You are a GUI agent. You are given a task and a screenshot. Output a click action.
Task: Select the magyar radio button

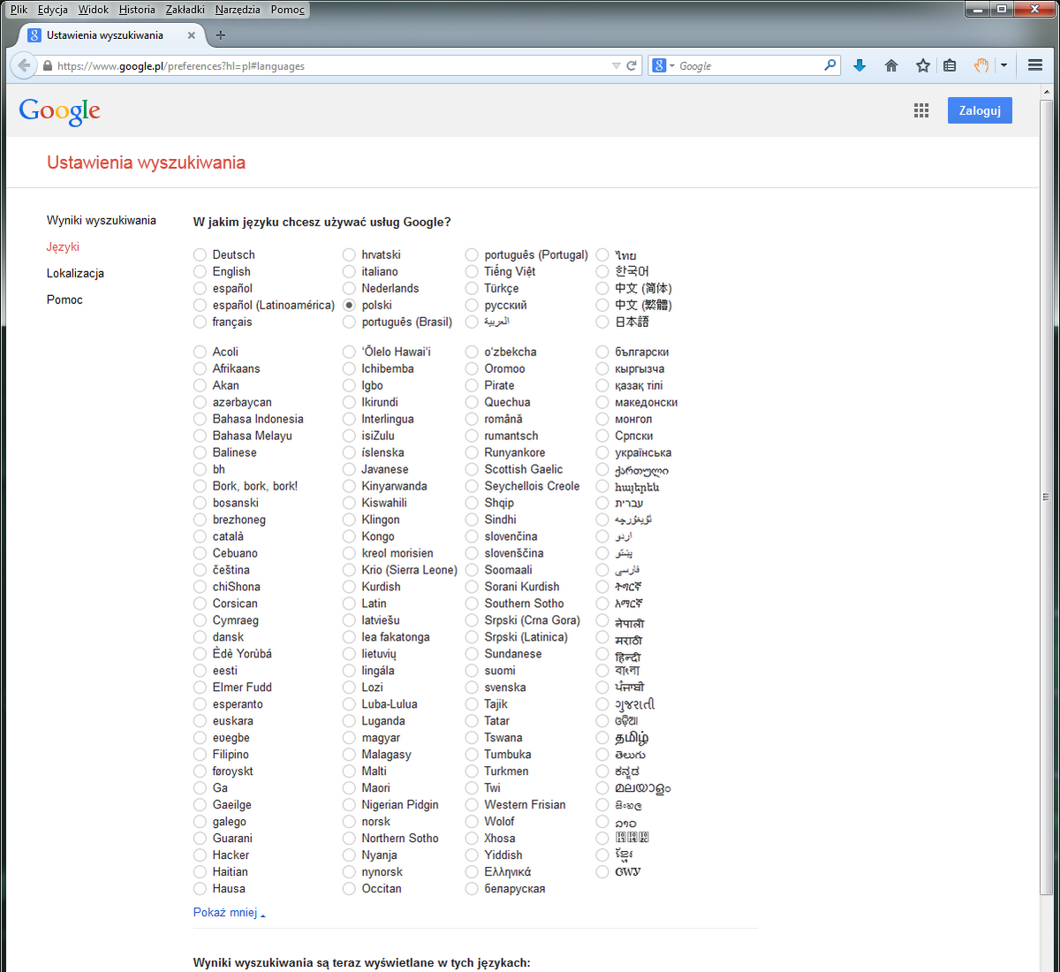(349, 738)
